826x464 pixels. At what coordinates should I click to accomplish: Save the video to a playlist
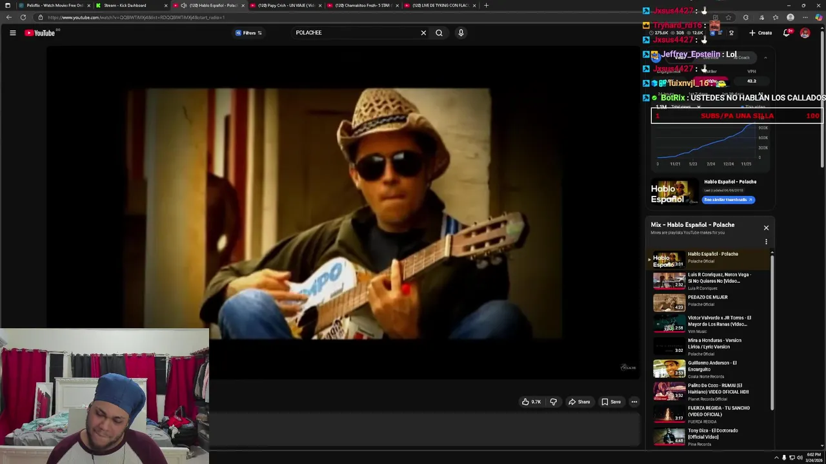point(611,402)
